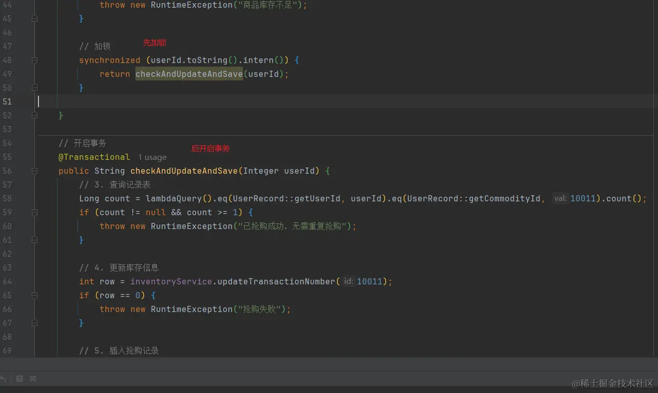The image size is (658, 393).
Task: Click UserRecord::getUserId reference
Action: 286,198
